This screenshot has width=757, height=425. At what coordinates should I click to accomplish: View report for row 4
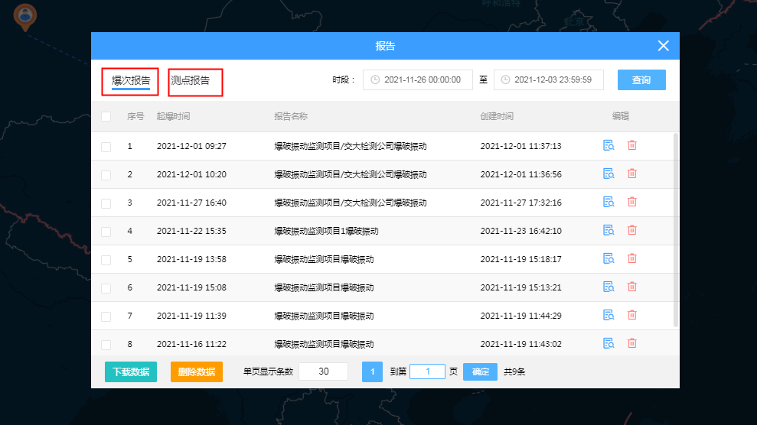pos(609,230)
